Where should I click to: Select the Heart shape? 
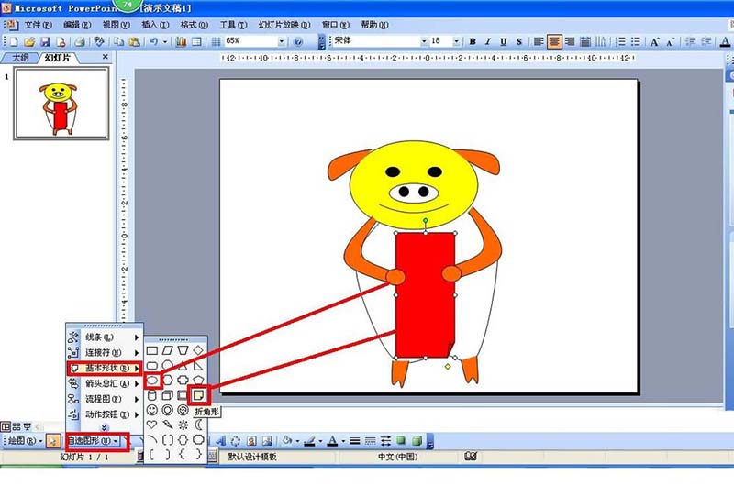[152, 425]
